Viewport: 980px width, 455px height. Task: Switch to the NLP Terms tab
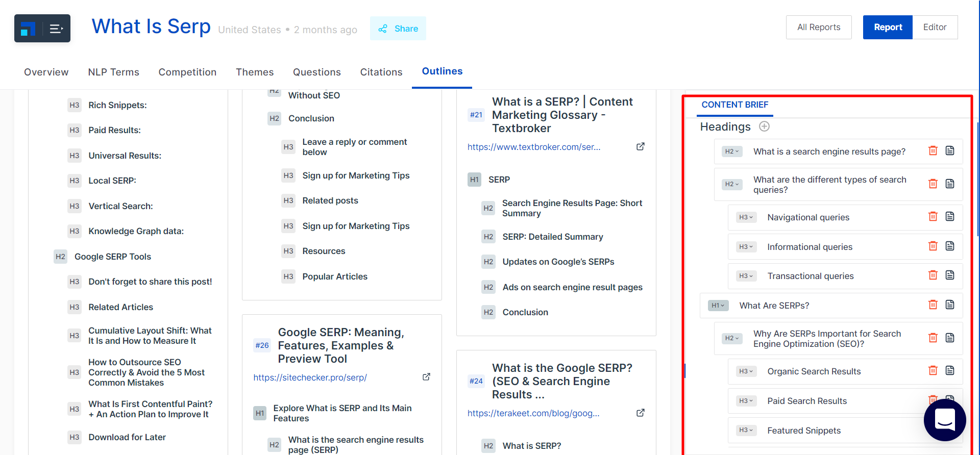pos(113,72)
